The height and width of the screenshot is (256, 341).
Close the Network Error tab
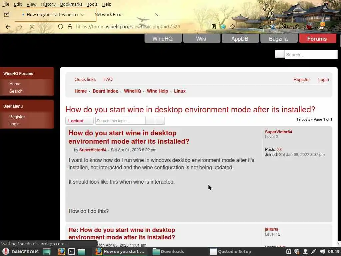[x=157, y=15]
